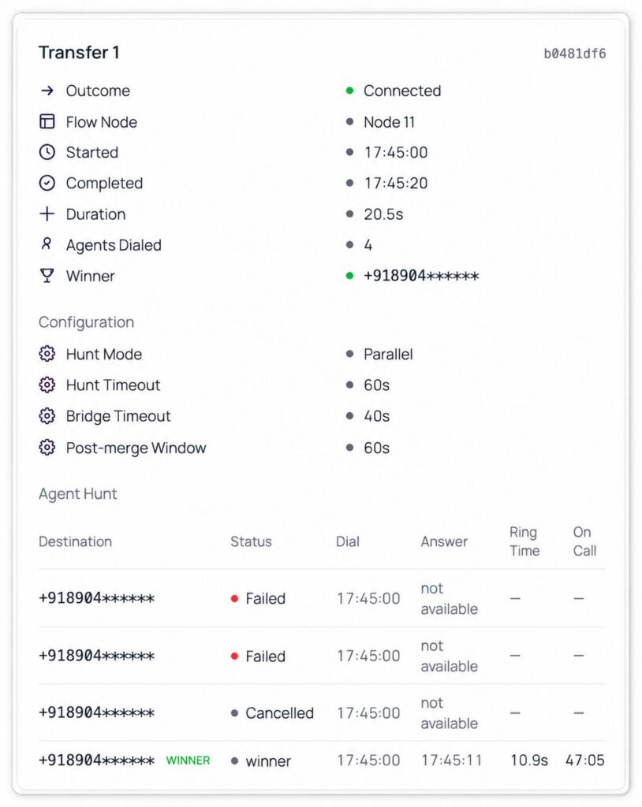Click the Started clock icon
Screen dimensions: 642x807
coord(47,152)
